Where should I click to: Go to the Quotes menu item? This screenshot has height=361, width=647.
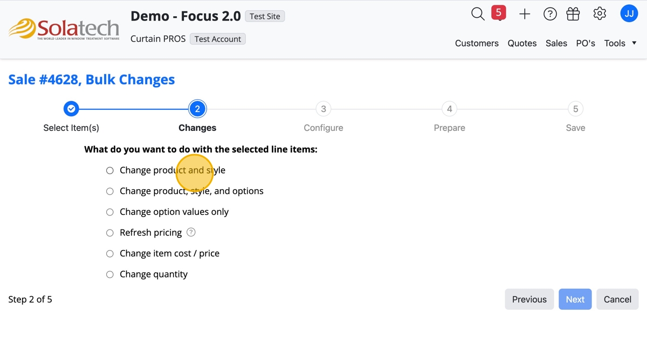(x=522, y=43)
